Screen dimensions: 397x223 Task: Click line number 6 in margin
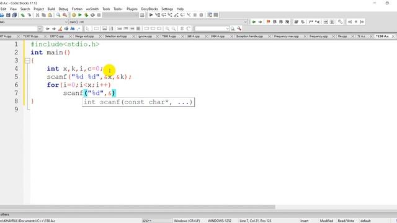[16, 85]
